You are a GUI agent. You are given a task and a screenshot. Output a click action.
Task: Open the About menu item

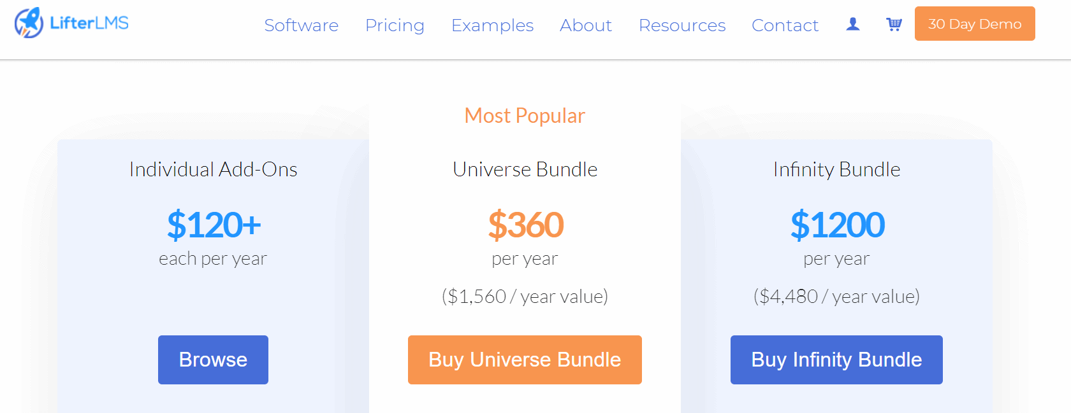pos(585,25)
